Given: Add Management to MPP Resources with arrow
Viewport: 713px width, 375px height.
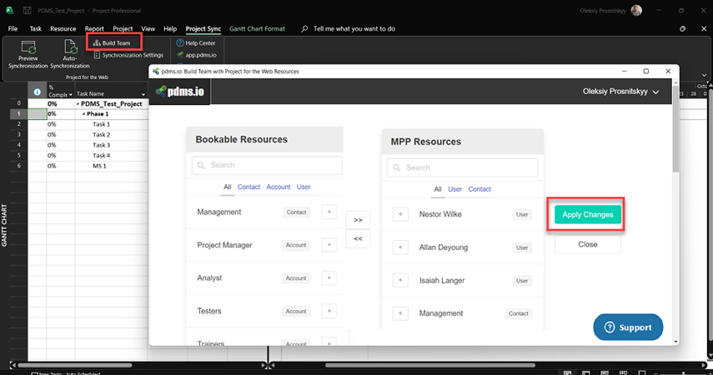Looking at the screenshot, I should pyautogui.click(x=329, y=212).
